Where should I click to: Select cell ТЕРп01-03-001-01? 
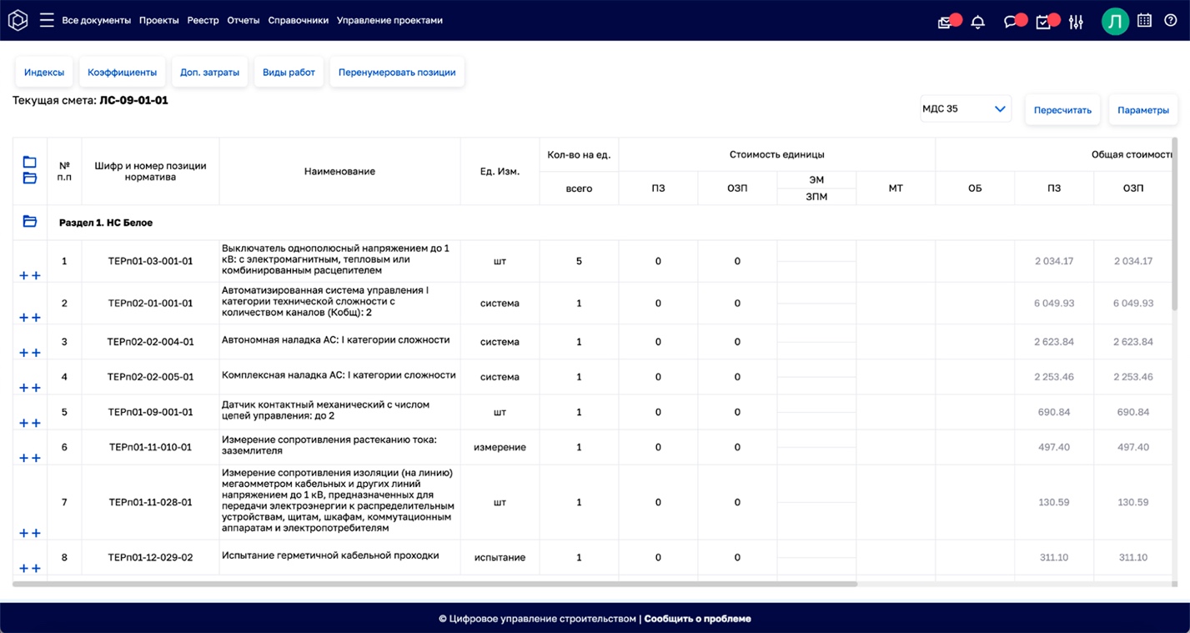(150, 261)
